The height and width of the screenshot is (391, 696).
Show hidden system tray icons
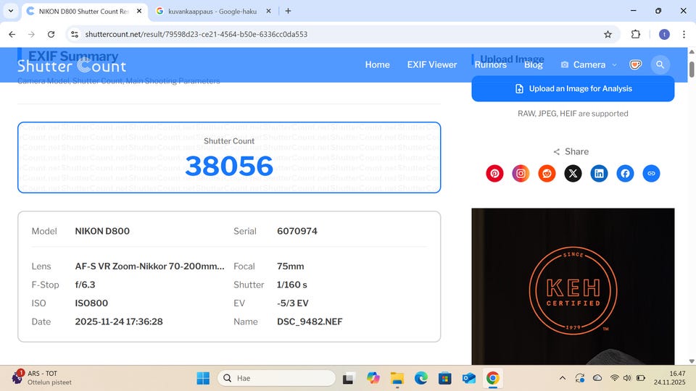point(563,378)
